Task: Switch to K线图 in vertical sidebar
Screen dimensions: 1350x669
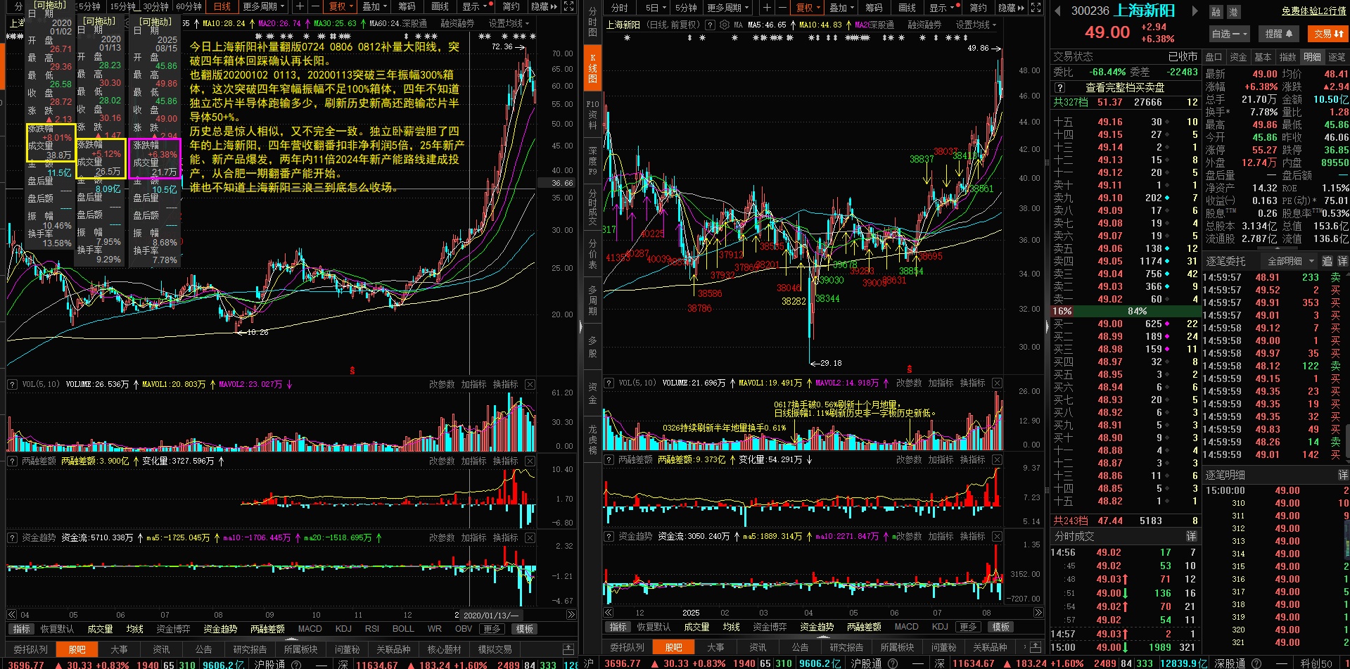Action: click(592, 68)
